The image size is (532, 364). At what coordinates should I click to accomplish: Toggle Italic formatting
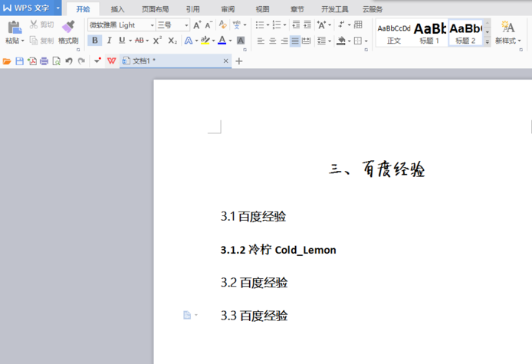coord(109,41)
